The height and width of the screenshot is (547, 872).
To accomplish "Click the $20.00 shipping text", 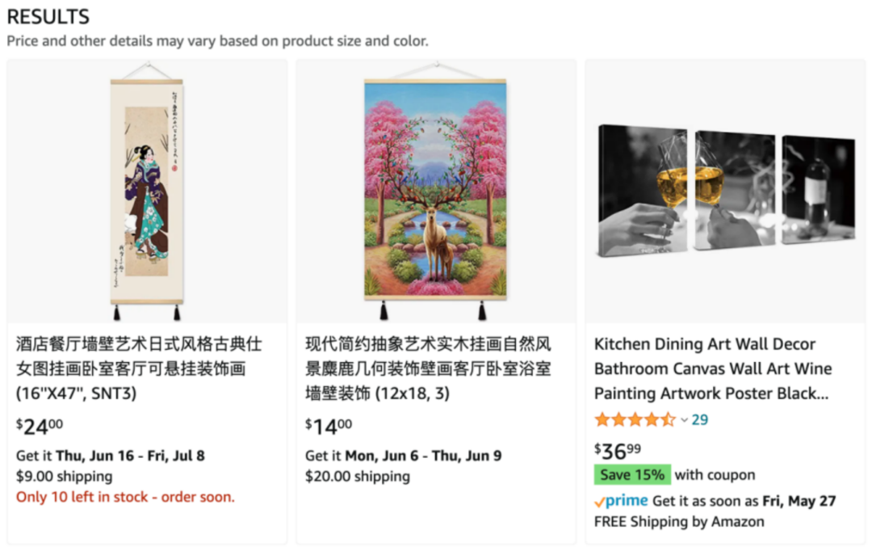I will (x=357, y=476).
